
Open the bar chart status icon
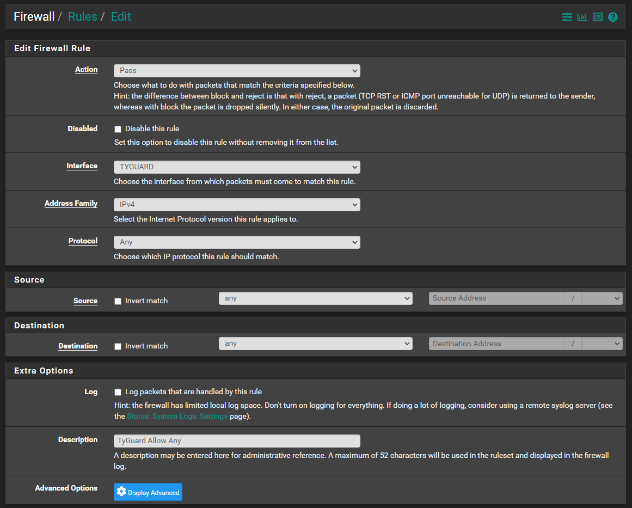tap(582, 17)
